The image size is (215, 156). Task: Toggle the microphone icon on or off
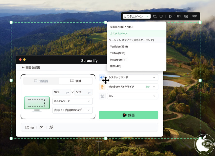pyautogui.click(x=102, y=87)
